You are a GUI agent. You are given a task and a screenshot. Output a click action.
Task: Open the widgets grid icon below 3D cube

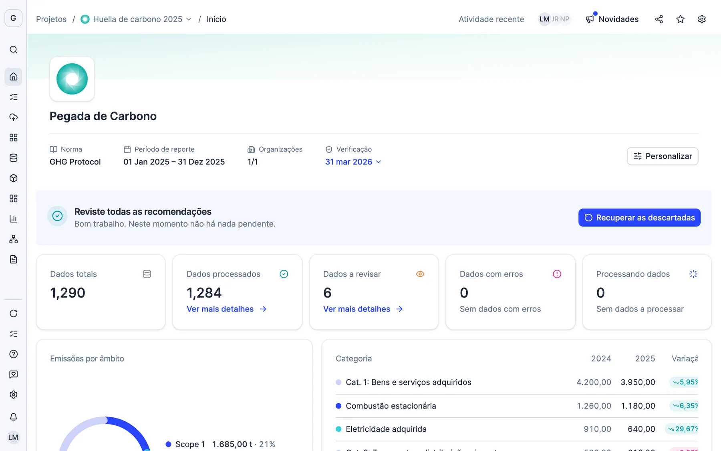(x=13, y=198)
